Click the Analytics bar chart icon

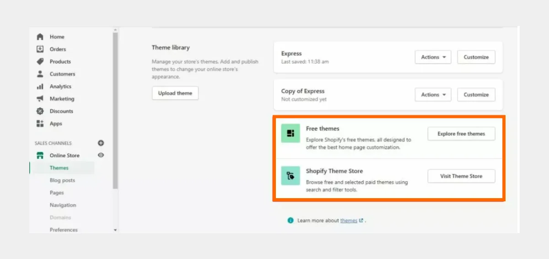[x=40, y=86]
